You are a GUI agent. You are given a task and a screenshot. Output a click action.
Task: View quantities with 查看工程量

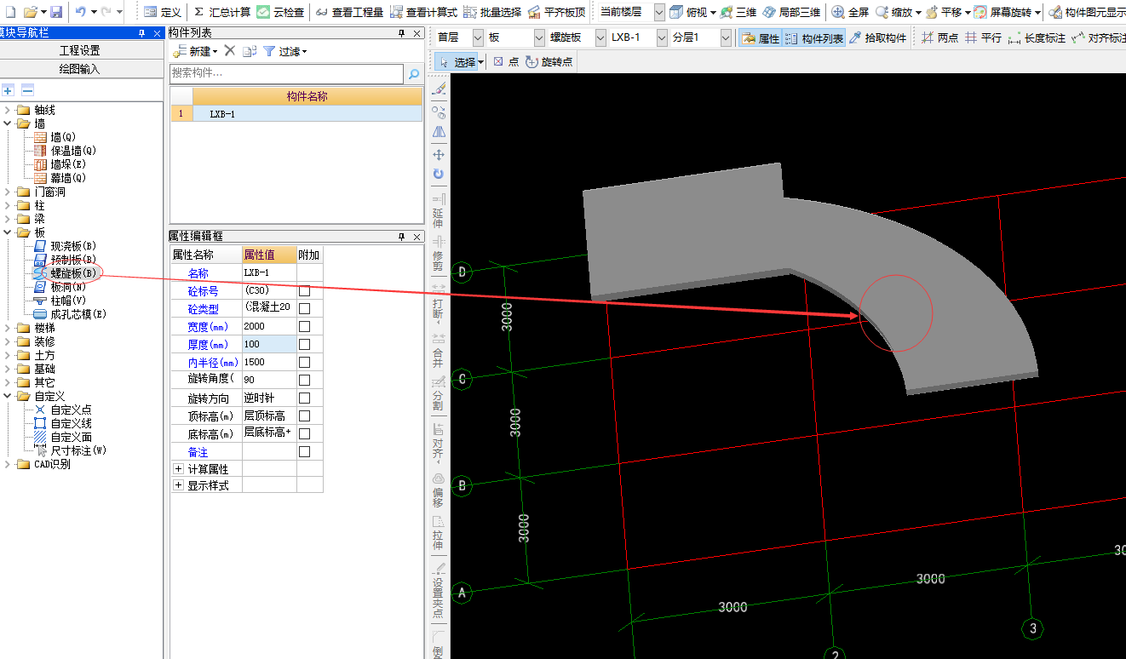pos(349,12)
